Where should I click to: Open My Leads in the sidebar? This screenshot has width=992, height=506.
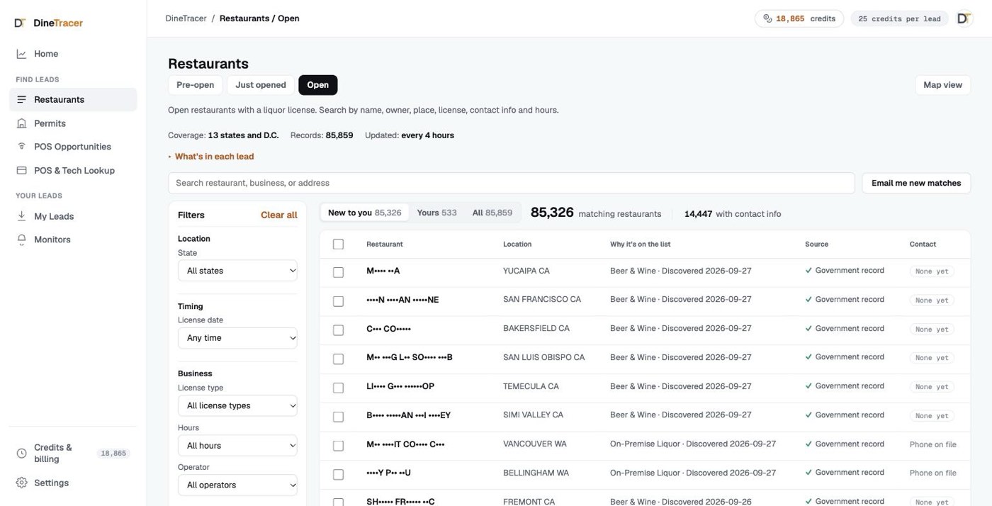73,216
